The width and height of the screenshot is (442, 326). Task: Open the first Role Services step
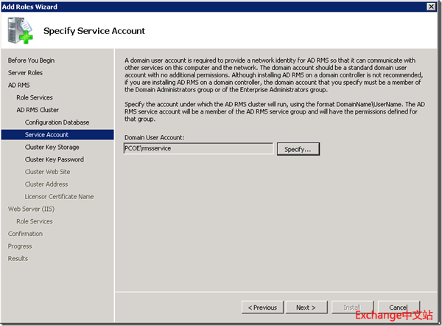[35, 97]
